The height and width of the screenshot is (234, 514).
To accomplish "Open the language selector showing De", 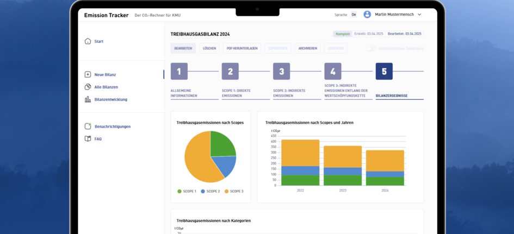I will [x=354, y=15].
